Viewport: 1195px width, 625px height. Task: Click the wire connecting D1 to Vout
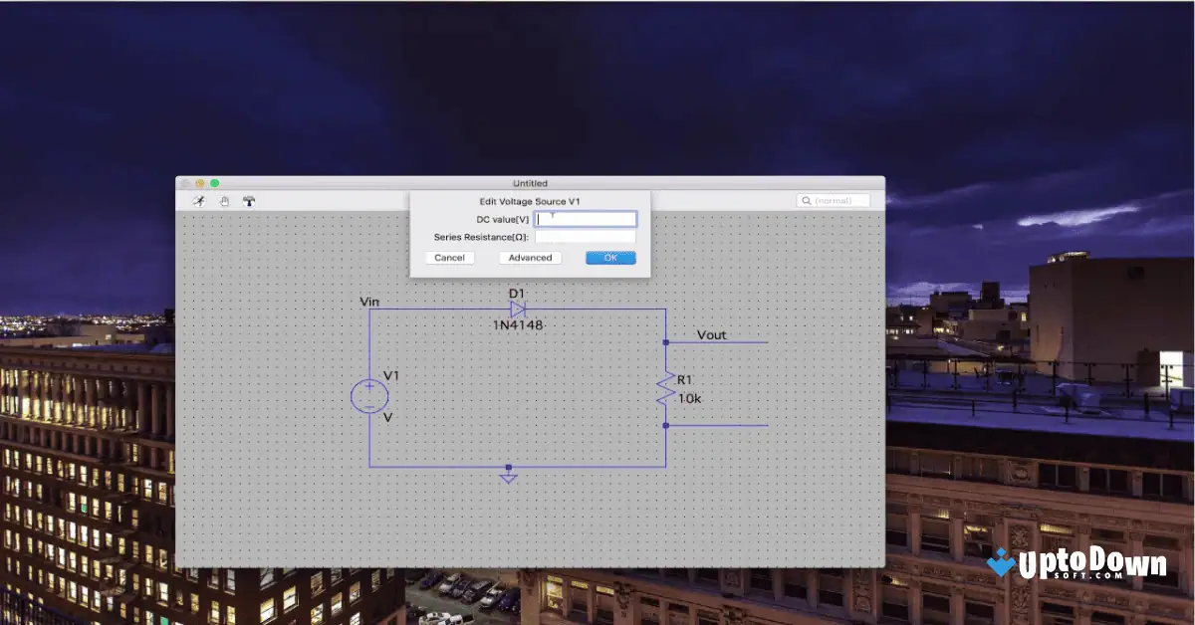(x=597, y=310)
